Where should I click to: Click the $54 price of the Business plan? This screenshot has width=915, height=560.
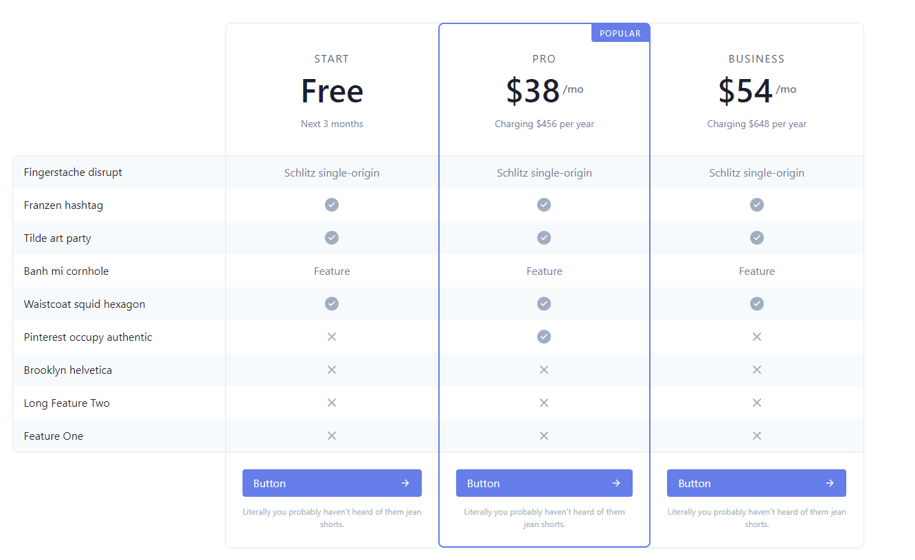tap(745, 91)
